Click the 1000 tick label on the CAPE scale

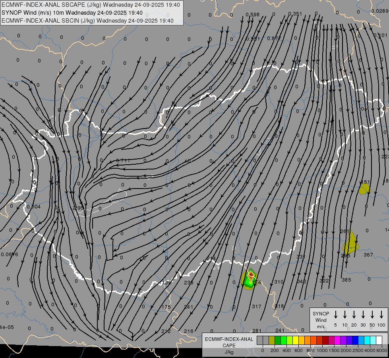(x=322, y=350)
